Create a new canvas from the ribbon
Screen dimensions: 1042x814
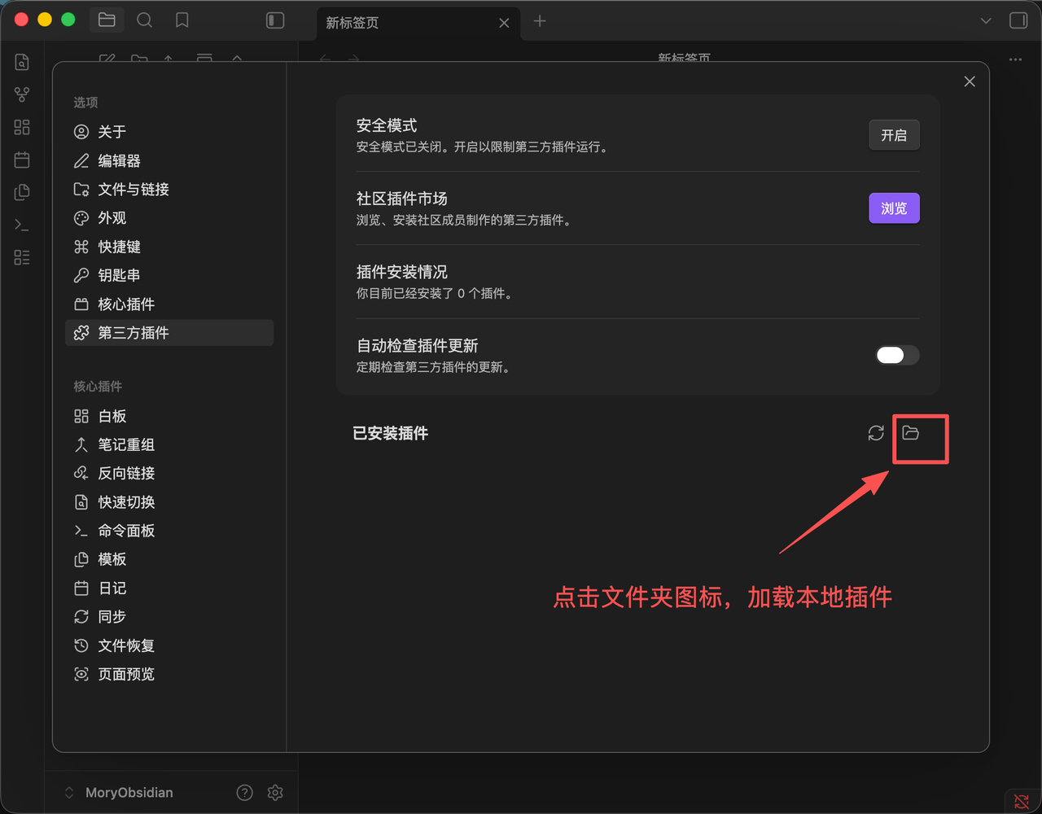click(22, 127)
